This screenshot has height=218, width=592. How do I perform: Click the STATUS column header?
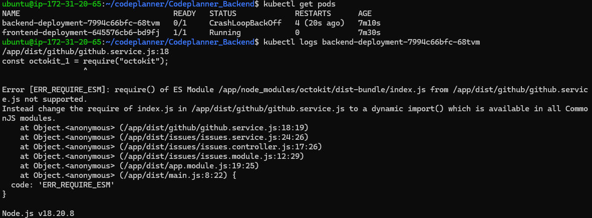[x=223, y=14]
